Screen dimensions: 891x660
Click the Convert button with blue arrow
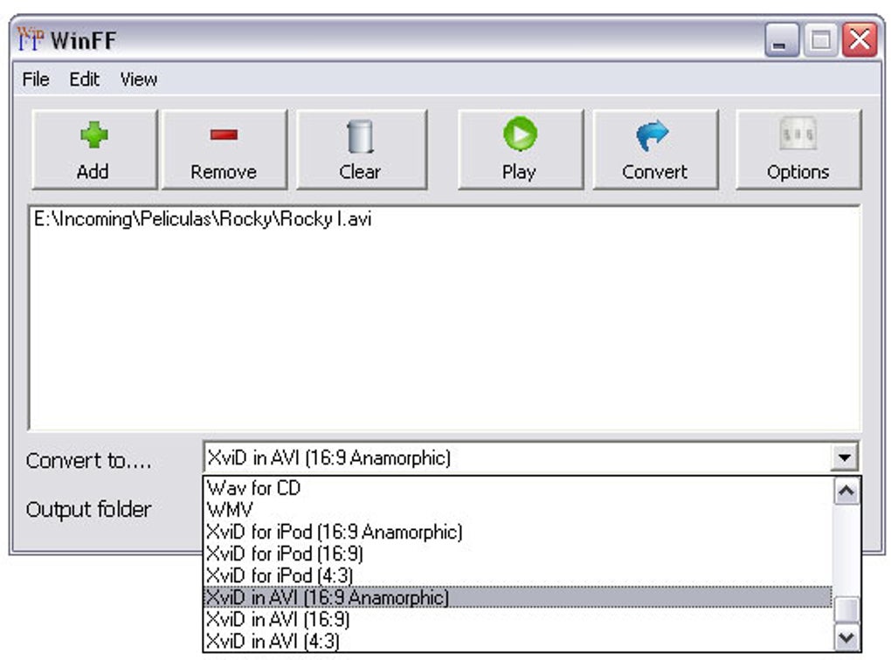655,149
